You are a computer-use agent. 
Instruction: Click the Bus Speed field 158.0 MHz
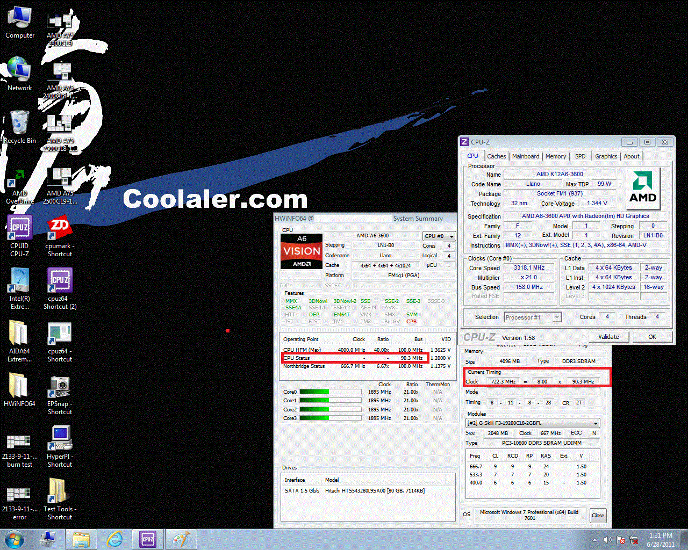click(x=529, y=287)
